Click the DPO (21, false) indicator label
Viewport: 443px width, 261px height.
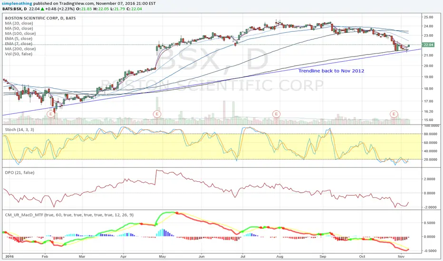tap(20, 172)
